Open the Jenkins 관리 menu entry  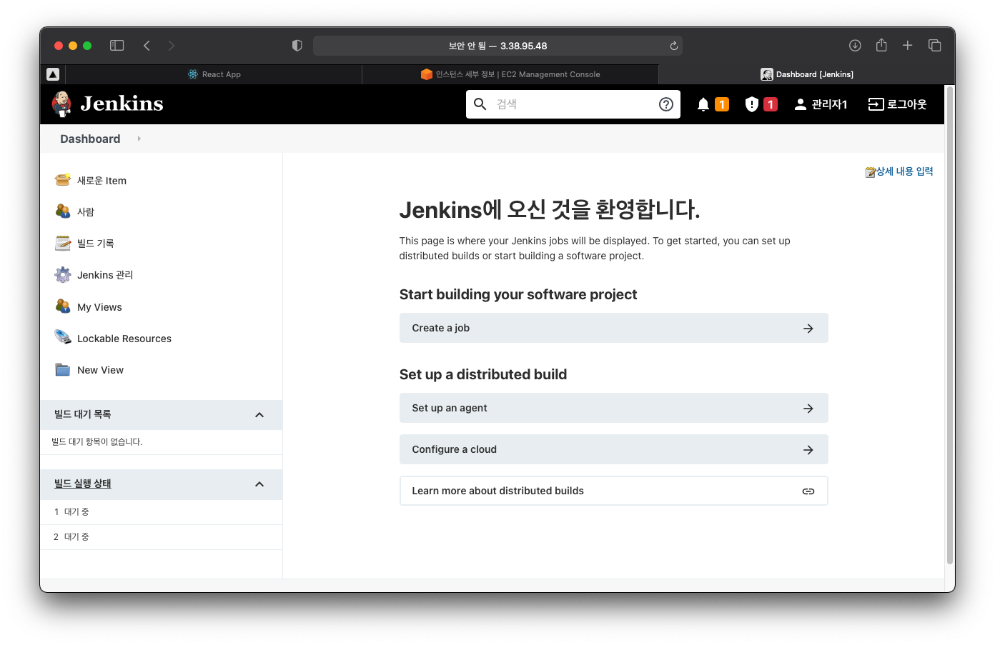pyautogui.click(x=105, y=275)
